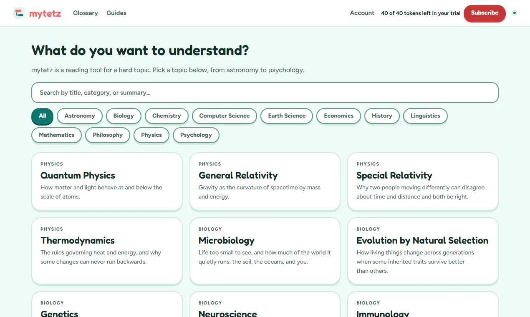The width and height of the screenshot is (530, 317).
Task: Toggle the theme indicator beside Subscribe
Action: pos(515,13)
